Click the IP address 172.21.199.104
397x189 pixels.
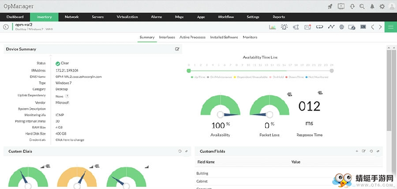(x=67, y=70)
